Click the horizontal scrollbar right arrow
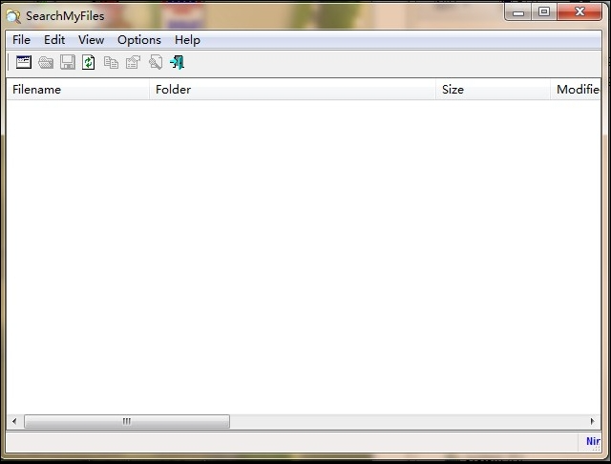 point(592,421)
